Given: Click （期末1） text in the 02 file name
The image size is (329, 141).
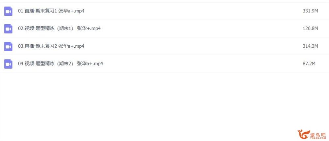Looking at the screenshot, I should pos(66,29).
